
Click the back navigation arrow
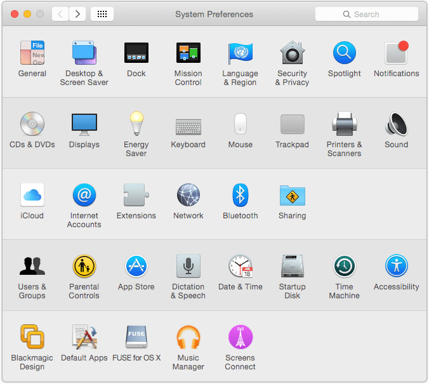tap(60, 14)
